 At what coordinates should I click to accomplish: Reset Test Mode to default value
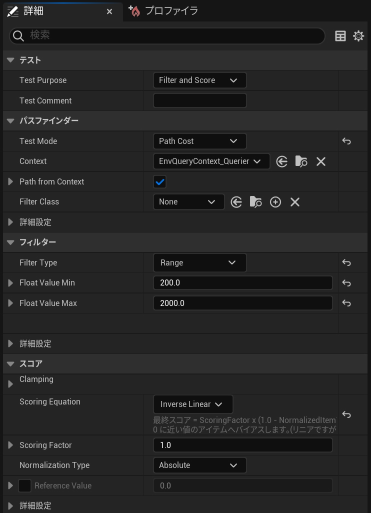click(346, 141)
